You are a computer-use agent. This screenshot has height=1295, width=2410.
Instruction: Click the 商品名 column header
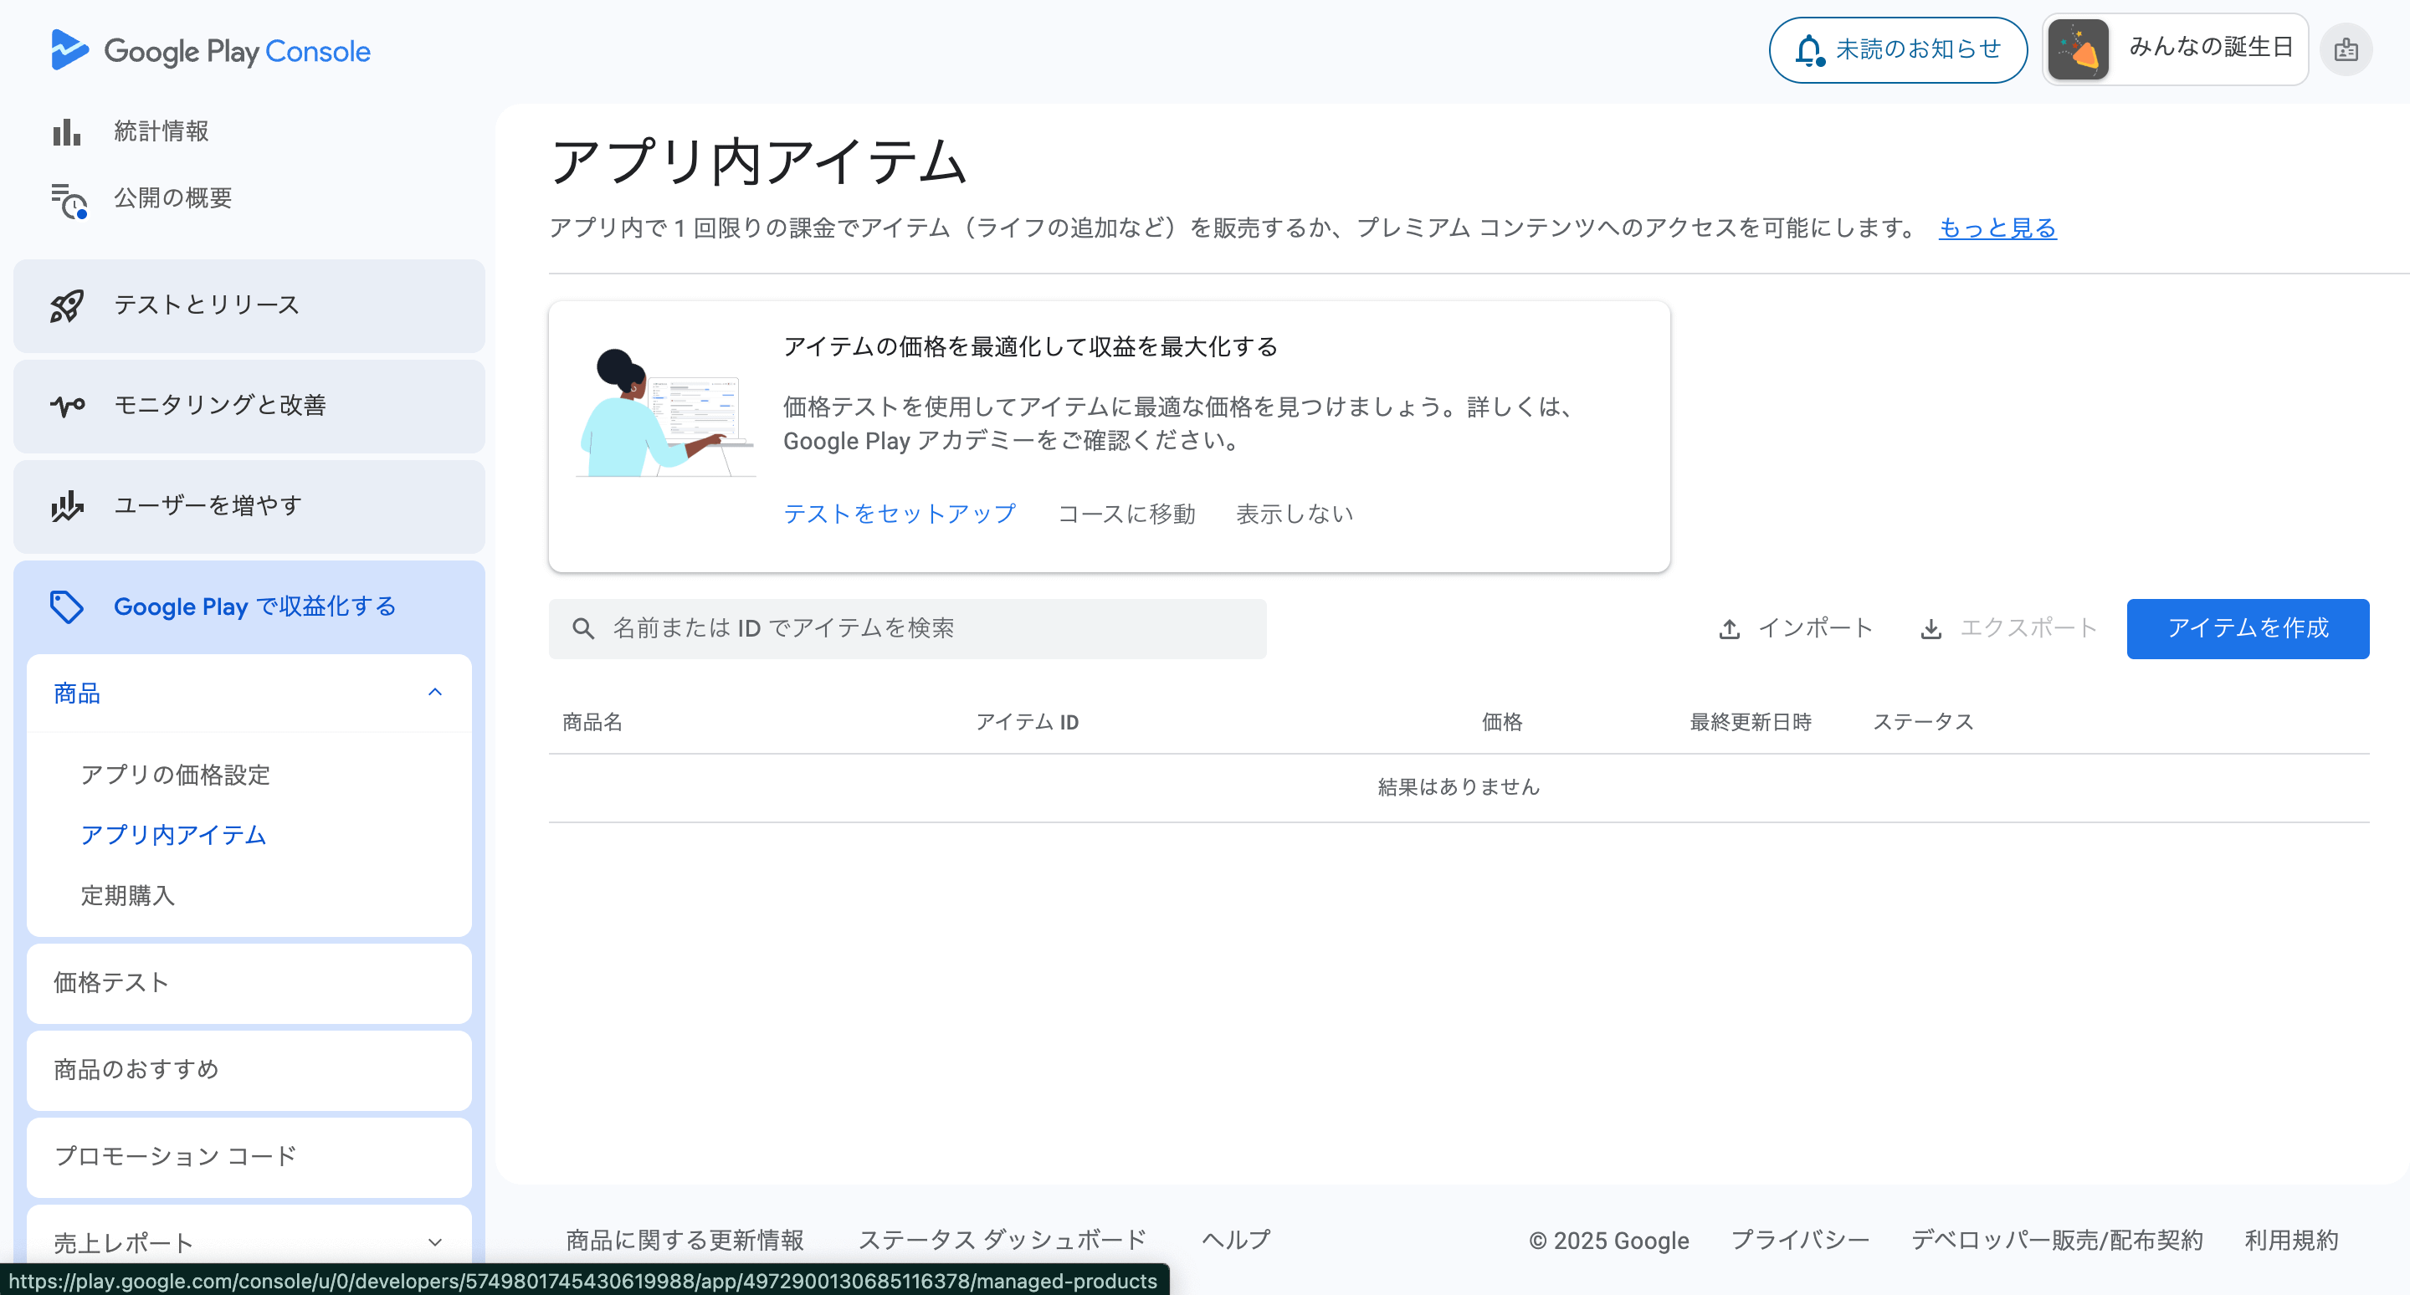(x=592, y=722)
